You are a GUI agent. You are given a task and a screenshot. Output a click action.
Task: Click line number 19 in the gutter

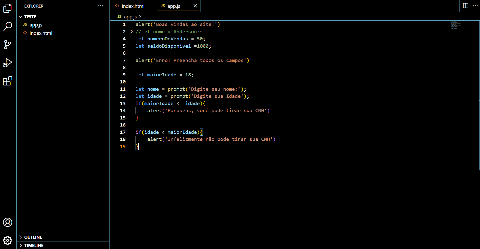click(x=123, y=147)
